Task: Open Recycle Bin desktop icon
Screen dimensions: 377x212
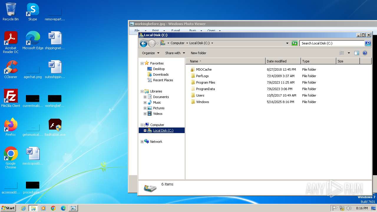Action: click(x=11, y=12)
